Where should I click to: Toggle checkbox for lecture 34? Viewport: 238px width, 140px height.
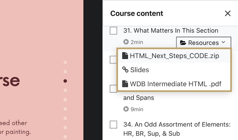click(114, 124)
